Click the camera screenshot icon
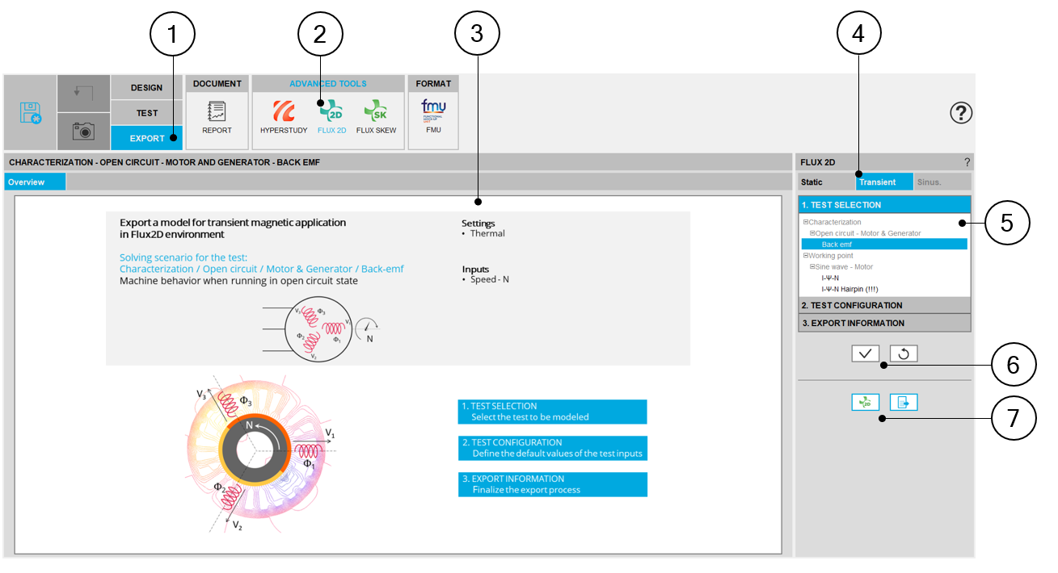Screen dimensions: 1058x573 coord(83,131)
